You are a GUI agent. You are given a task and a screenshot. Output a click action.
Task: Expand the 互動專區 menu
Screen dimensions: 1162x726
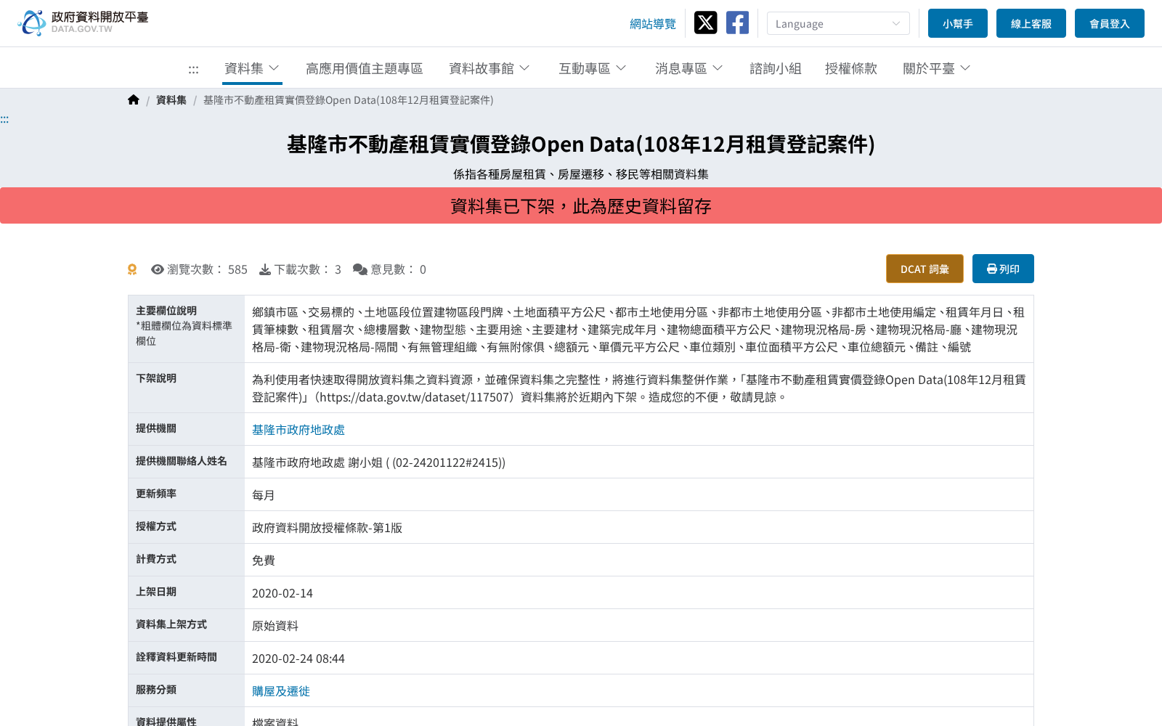(x=593, y=68)
